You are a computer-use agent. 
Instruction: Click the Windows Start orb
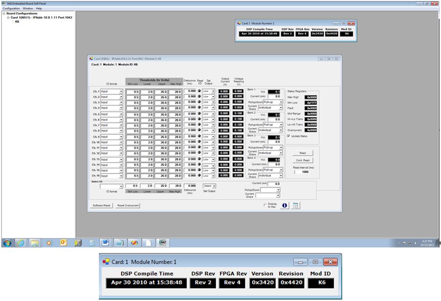[x=7, y=243]
